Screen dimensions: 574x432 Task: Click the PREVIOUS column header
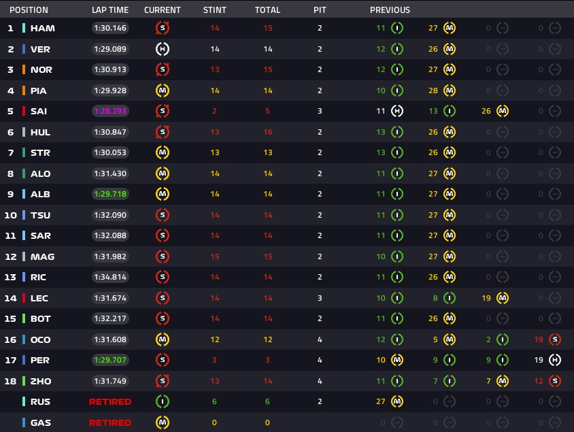tap(390, 10)
